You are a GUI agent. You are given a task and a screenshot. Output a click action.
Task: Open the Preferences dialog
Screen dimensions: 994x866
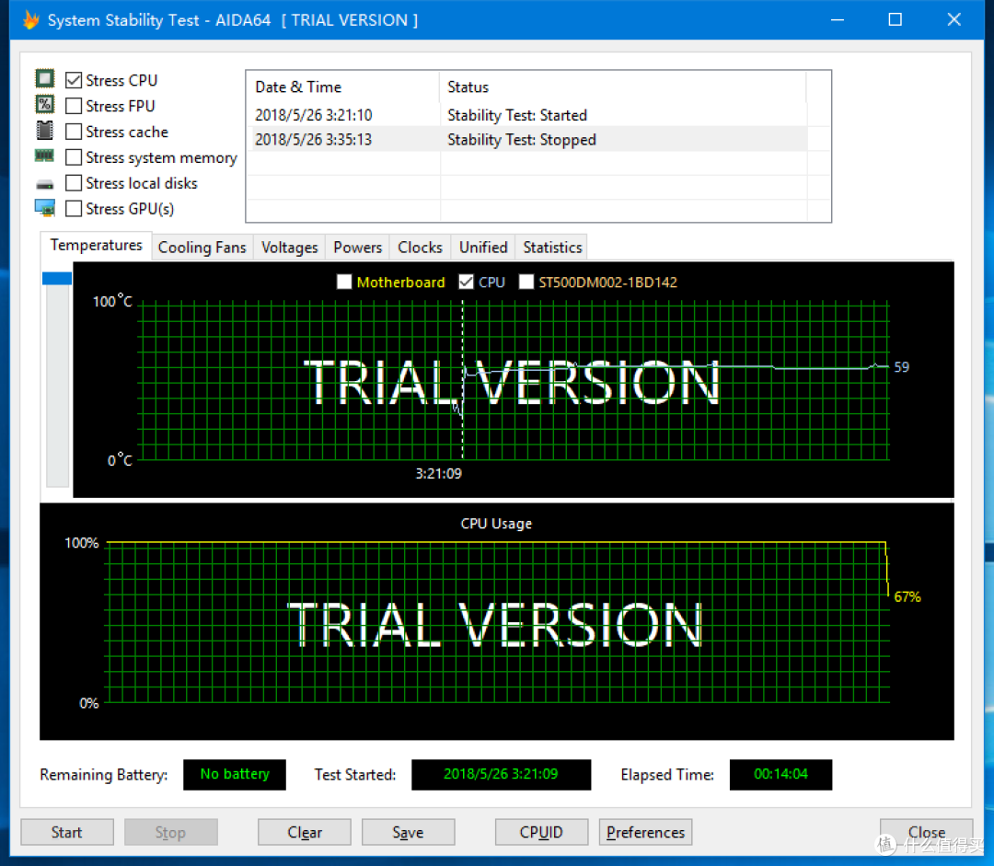(x=645, y=832)
